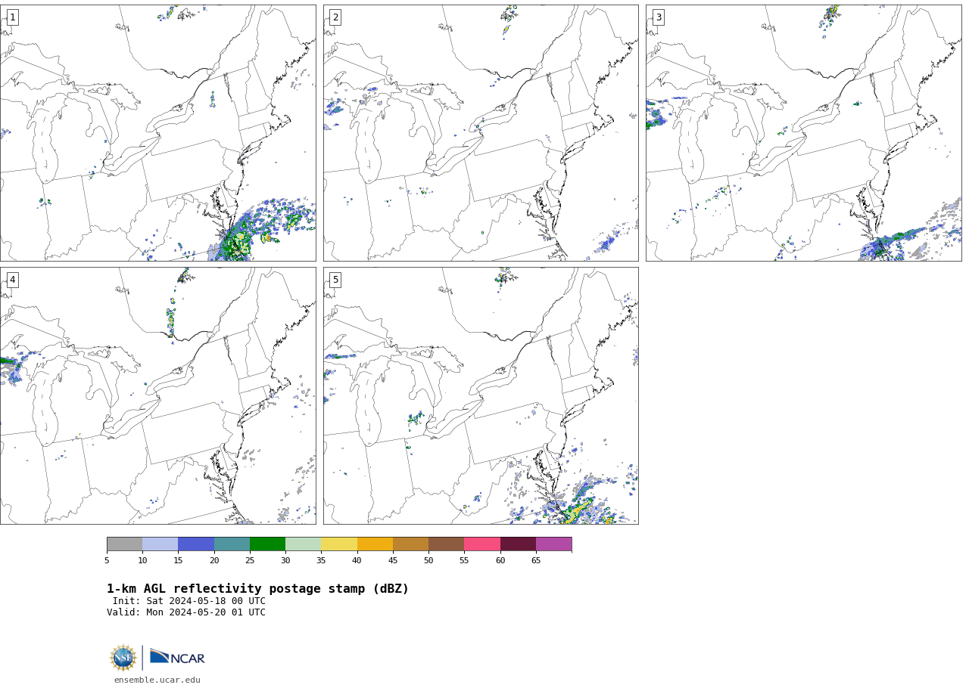Viewport: 969px width, 688px height.
Task: Click the NSF logo icon
Action: click(123, 658)
